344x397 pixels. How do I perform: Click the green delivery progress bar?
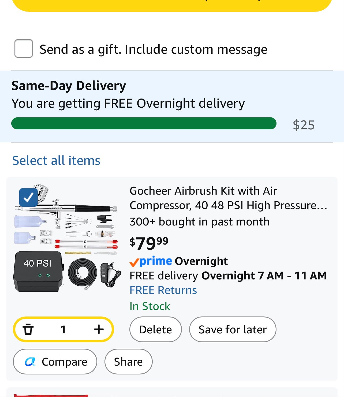coord(144,123)
